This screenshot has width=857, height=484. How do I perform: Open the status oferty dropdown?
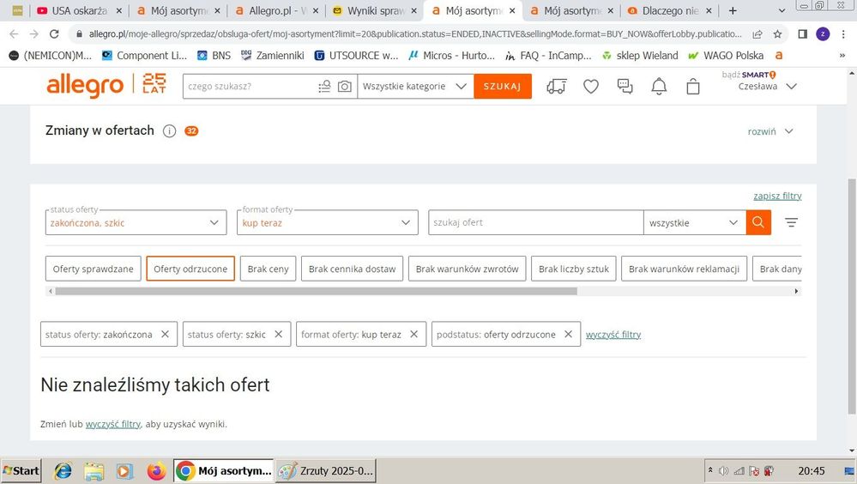pyautogui.click(x=136, y=222)
